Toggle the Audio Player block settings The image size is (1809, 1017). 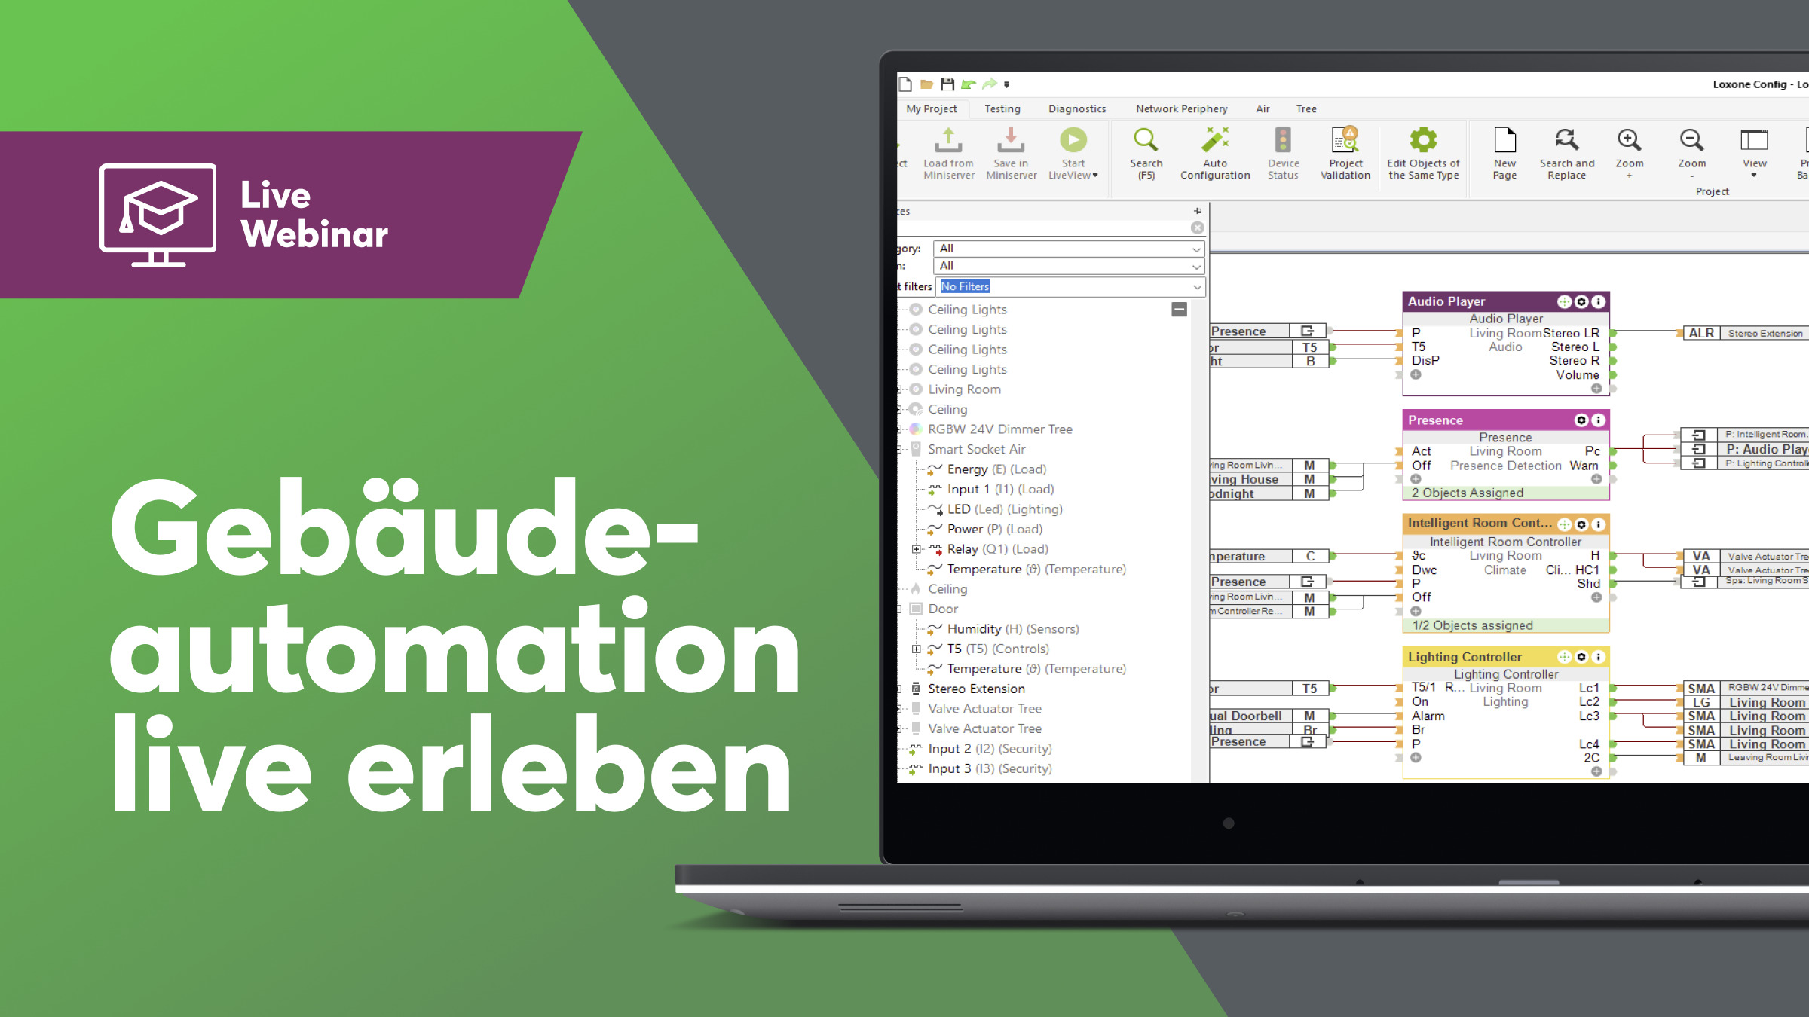click(1578, 302)
